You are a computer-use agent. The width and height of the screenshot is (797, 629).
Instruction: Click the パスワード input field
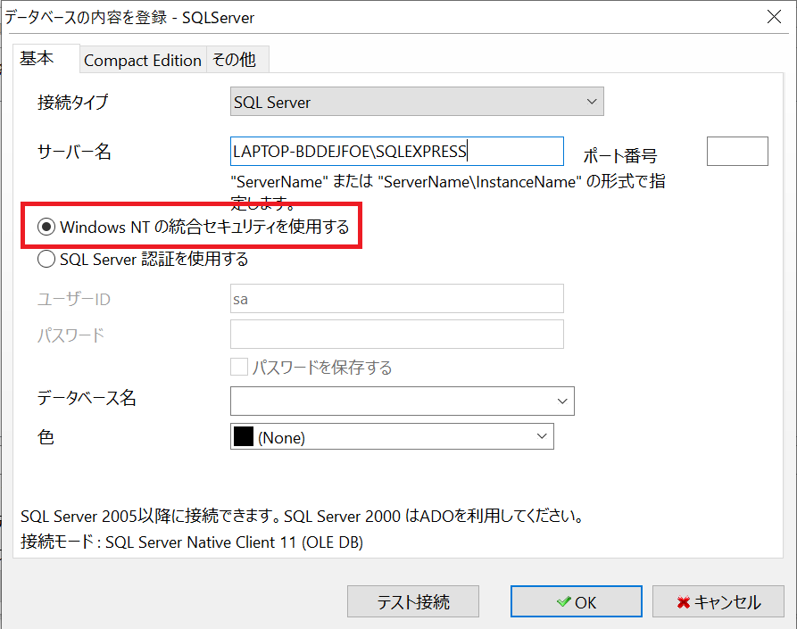tap(397, 334)
